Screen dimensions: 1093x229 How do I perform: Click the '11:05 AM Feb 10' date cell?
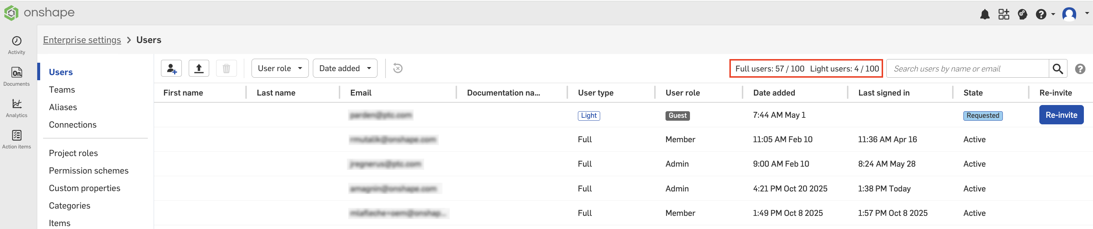click(x=782, y=140)
